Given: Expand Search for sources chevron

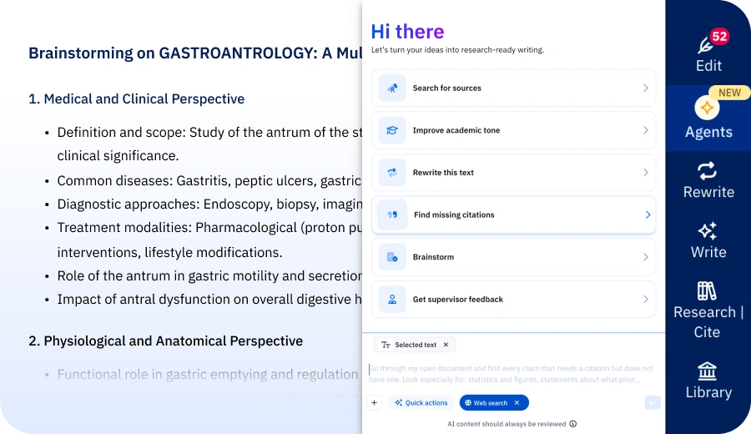Looking at the screenshot, I should coord(646,88).
